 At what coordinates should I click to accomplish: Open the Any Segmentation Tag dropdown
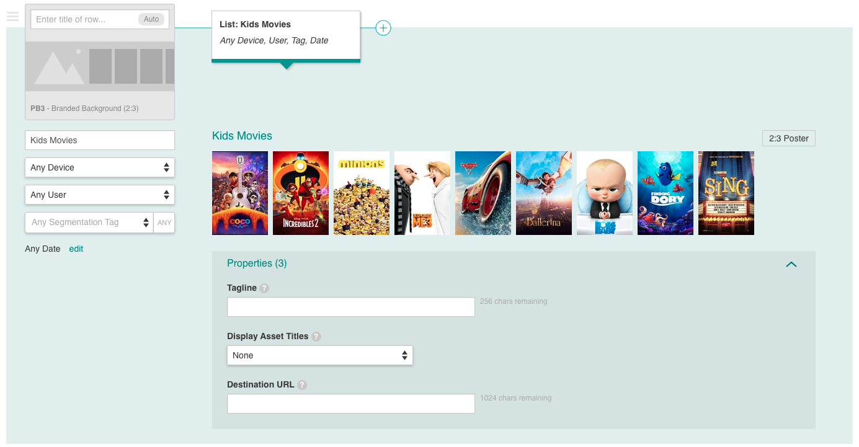[89, 223]
